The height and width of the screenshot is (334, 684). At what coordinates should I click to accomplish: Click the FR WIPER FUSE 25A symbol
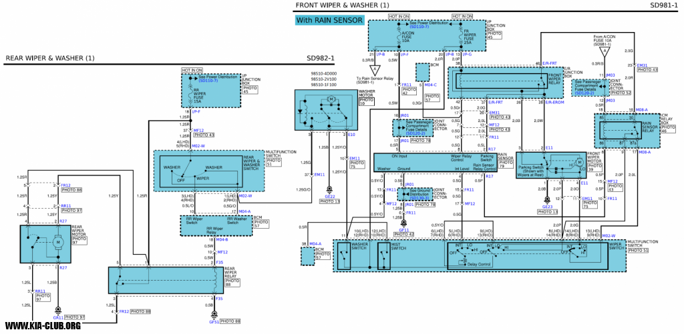460,35
